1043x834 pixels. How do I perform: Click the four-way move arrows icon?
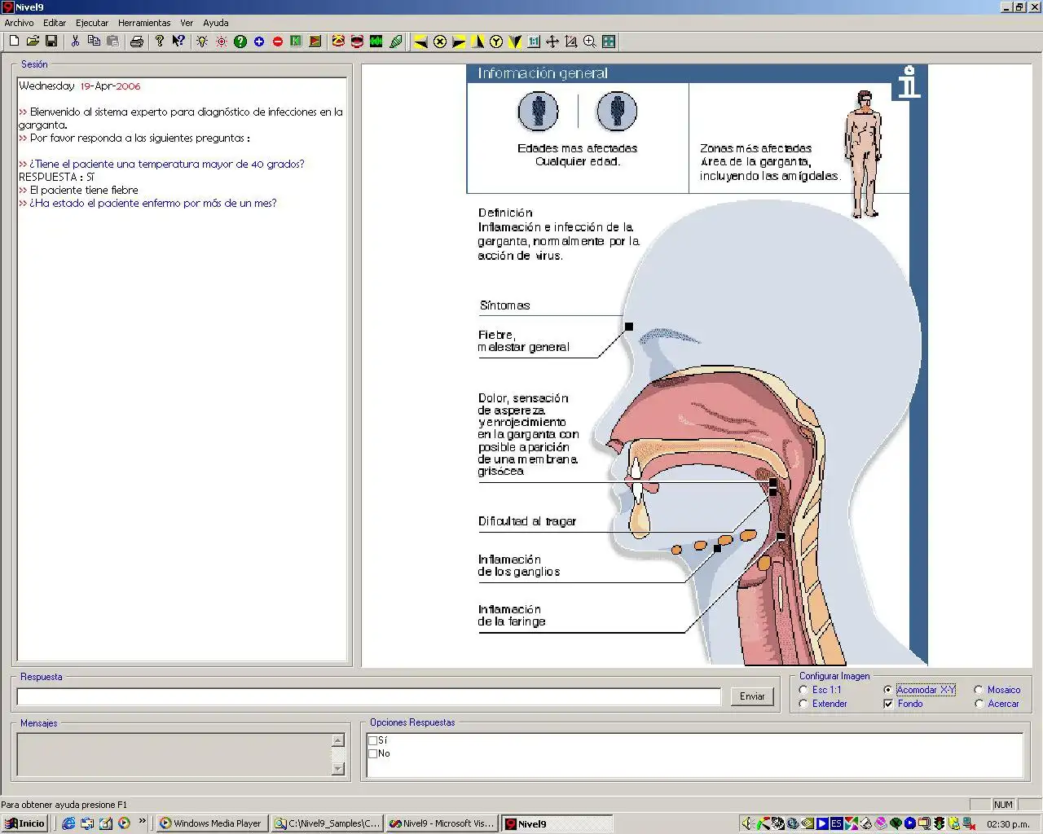552,41
